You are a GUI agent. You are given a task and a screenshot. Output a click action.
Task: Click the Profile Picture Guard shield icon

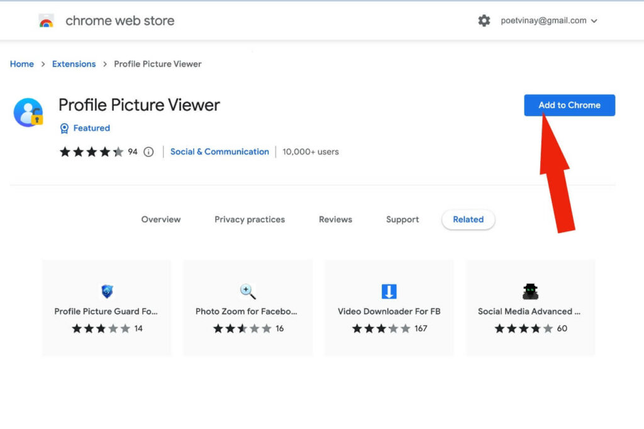click(x=107, y=291)
